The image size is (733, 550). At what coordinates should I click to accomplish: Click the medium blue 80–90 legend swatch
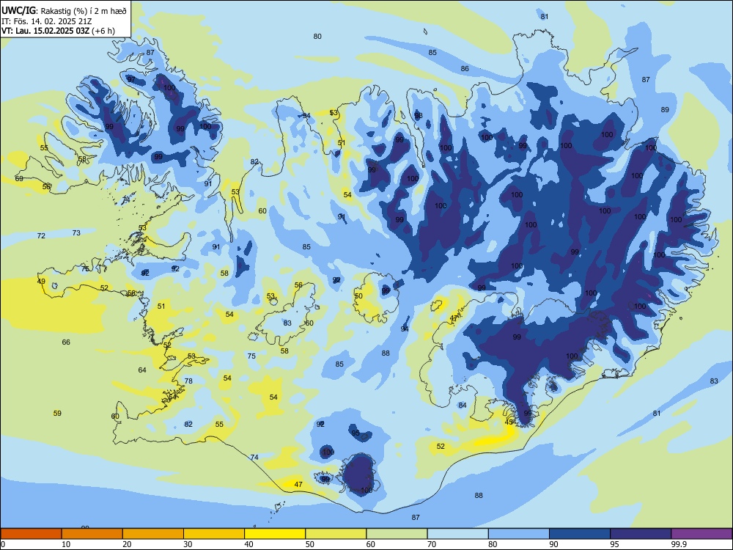(x=519, y=534)
